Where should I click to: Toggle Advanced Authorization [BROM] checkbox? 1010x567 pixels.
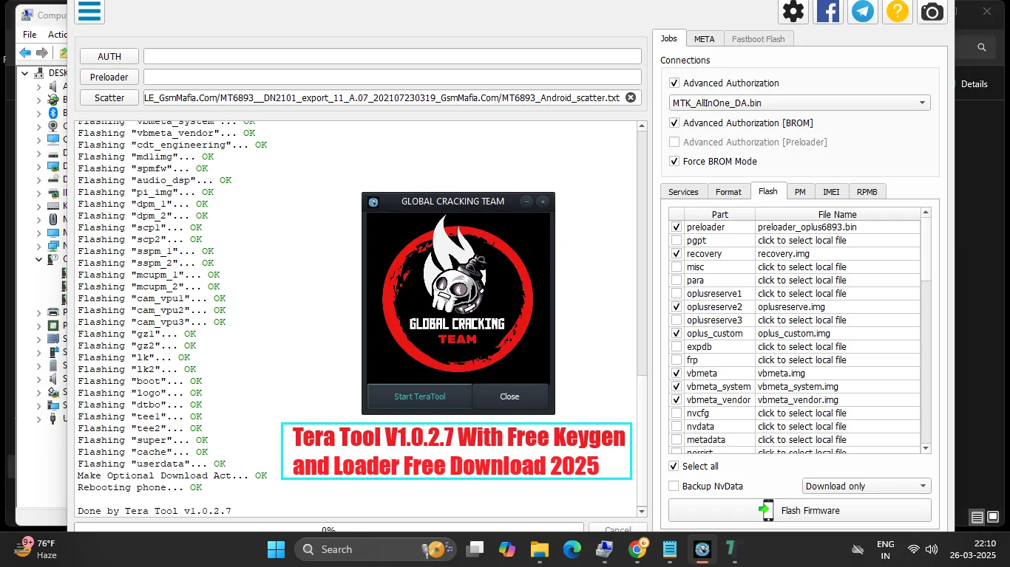click(674, 123)
